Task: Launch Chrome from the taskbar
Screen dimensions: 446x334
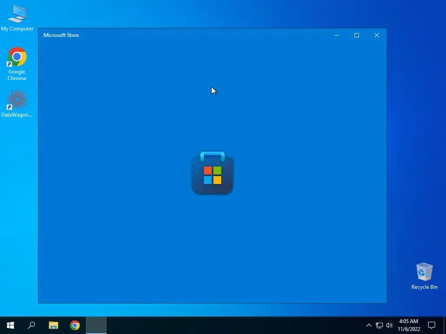Action: pos(75,325)
